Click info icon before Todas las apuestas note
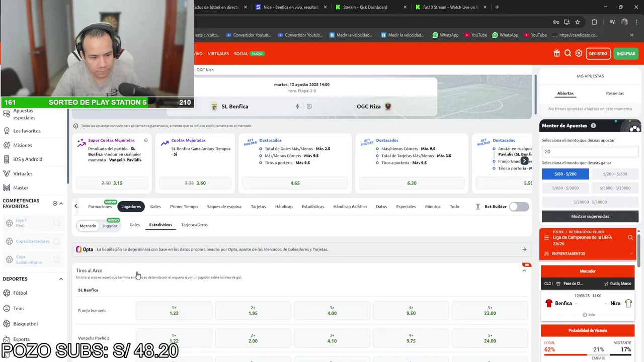 76,126
